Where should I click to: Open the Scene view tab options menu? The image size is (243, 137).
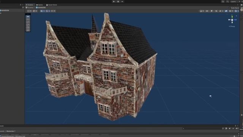[238, 5]
